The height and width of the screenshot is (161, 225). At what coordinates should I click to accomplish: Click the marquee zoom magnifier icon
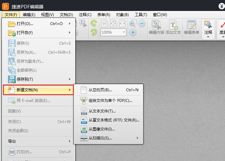[133, 23]
